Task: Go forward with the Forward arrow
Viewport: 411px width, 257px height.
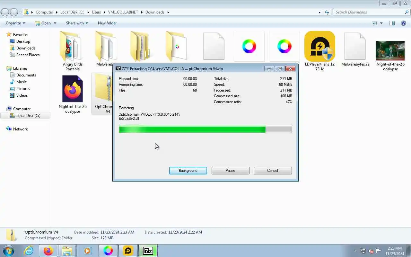Action: pos(14,12)
